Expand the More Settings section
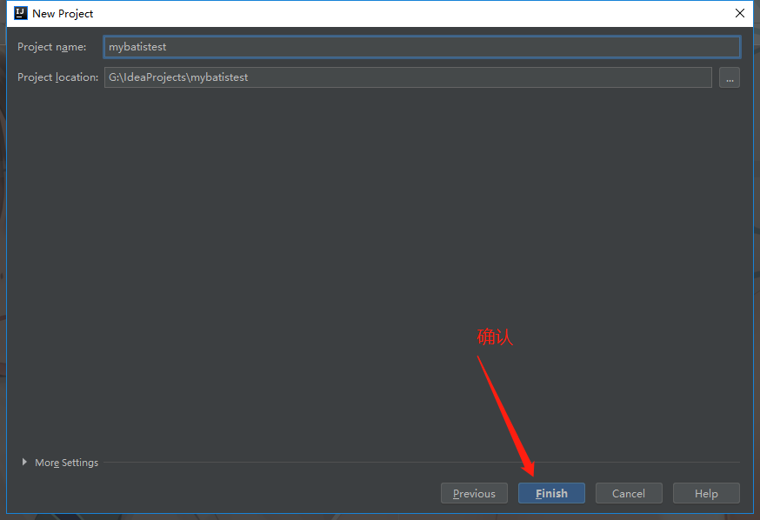This screenshot has height=520, width=760. (x=24, y=463)
